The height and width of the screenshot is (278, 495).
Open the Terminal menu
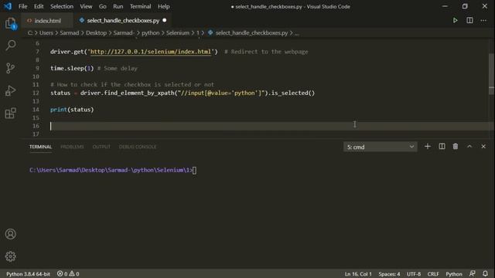pyautogui.click(x=141, y=6)
